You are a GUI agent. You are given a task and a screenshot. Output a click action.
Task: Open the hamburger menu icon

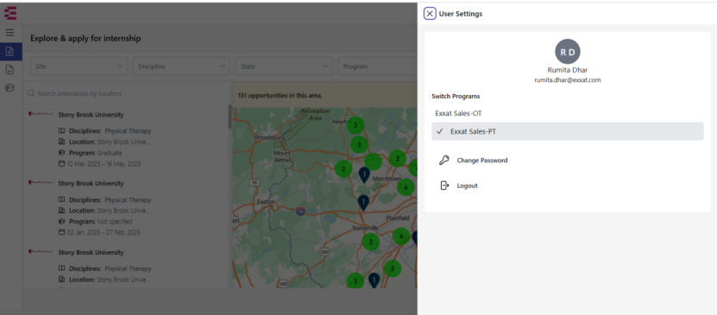click(9, 33)
